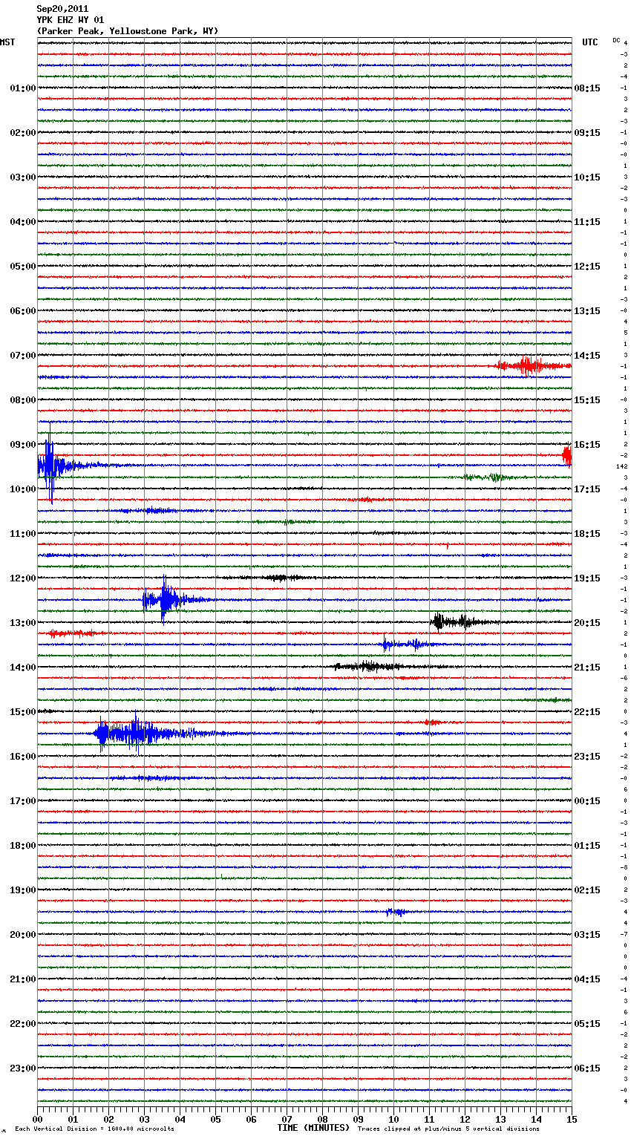The image size is (631, 1139).
Task: Click the 10:15 UTC time label
Action: pyautogui.click(x=587, y=177)
